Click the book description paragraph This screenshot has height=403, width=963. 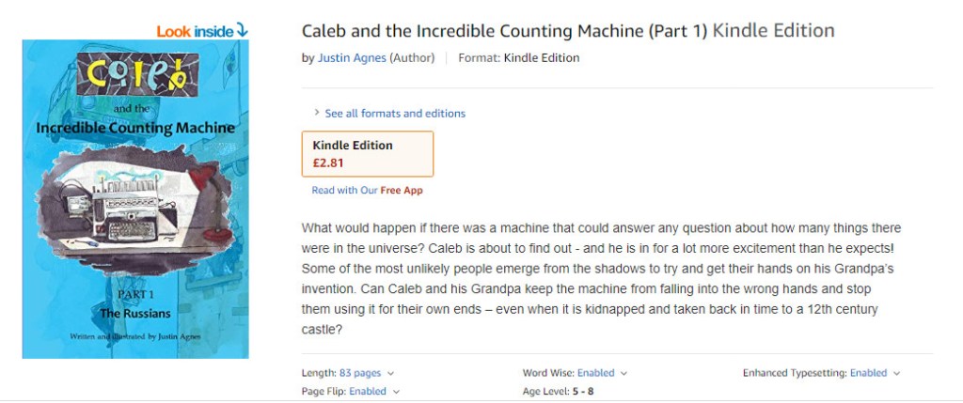[x=602, y=279]
